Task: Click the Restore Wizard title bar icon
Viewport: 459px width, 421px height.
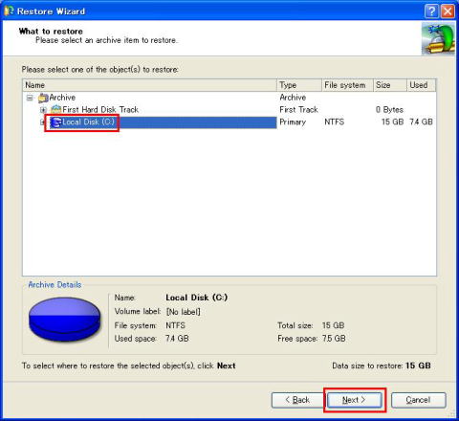Action: [x=9, y=11]
